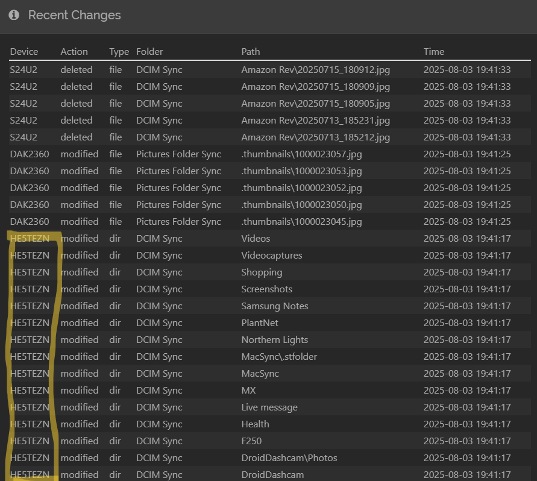This screenshot has height=481, width=537.
Task: Click S24U2 device in 180912.jpg row
Action: [24, 70]
